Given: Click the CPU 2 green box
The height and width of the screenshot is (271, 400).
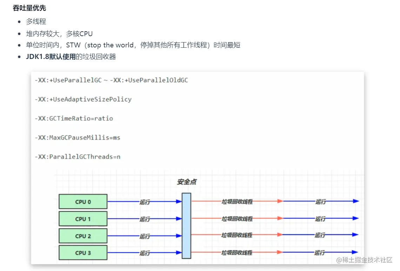Looking at the screenshot, I should (x=83, y=236).
